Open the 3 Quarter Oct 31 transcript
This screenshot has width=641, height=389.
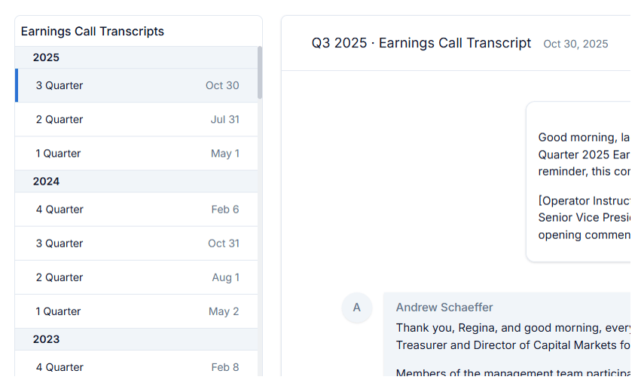(x=136, y=244)
